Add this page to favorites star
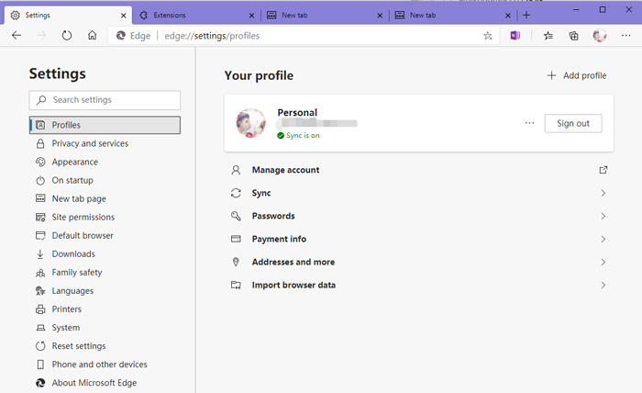The image size is (642, 393). click(487, 36)
